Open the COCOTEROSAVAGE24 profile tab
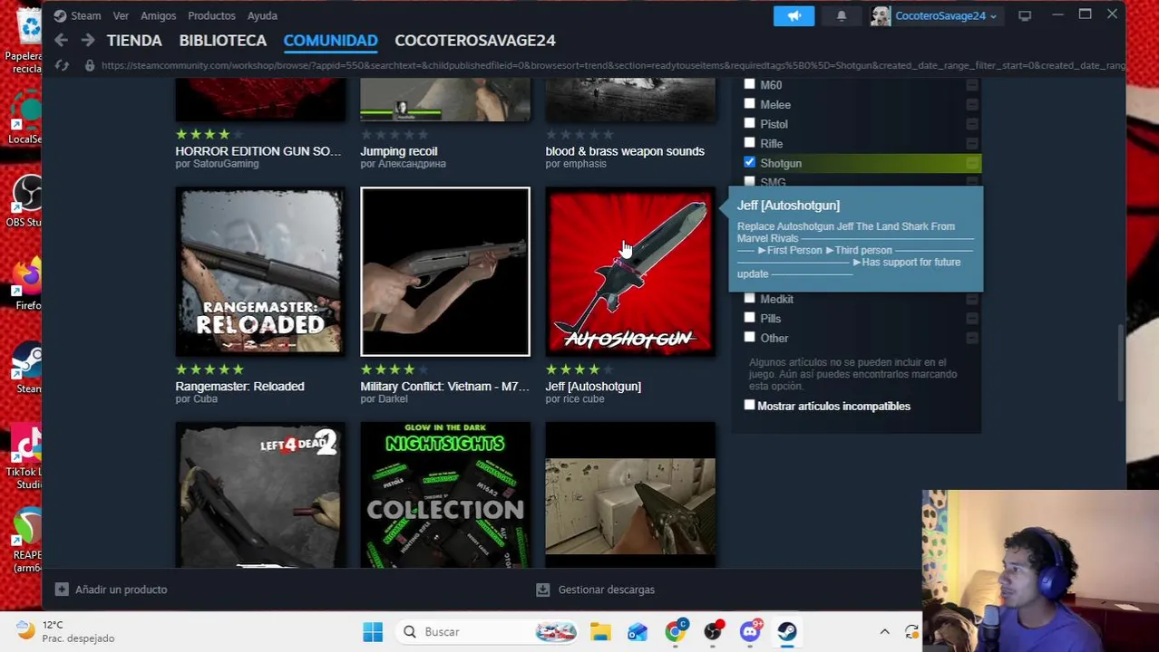This screenshot has width=1159, height=652. coord(475,40)
